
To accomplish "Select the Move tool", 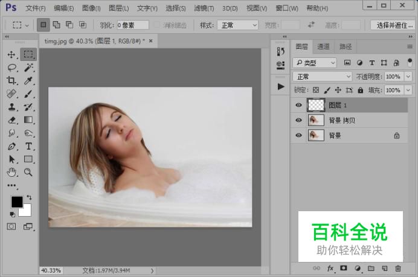I will (11, 54).
